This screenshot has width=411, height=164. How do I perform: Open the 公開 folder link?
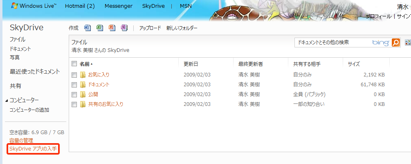[x=93, y=94]
